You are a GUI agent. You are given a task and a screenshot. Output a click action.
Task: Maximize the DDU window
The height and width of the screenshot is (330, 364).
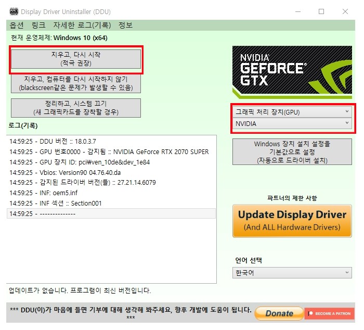point(321,11)
